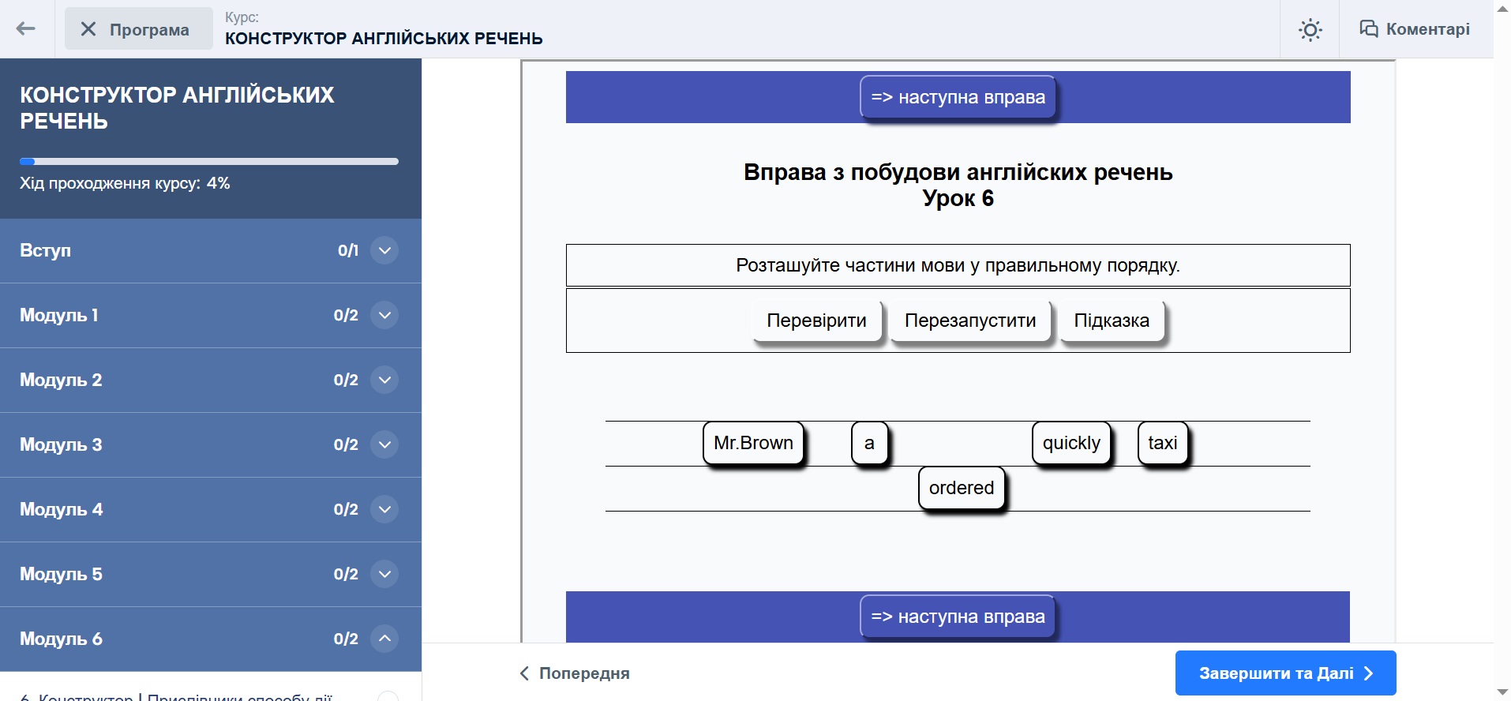Click the Перезапустити restart button
Screen dimensions: 1511x701
[970, 321]
